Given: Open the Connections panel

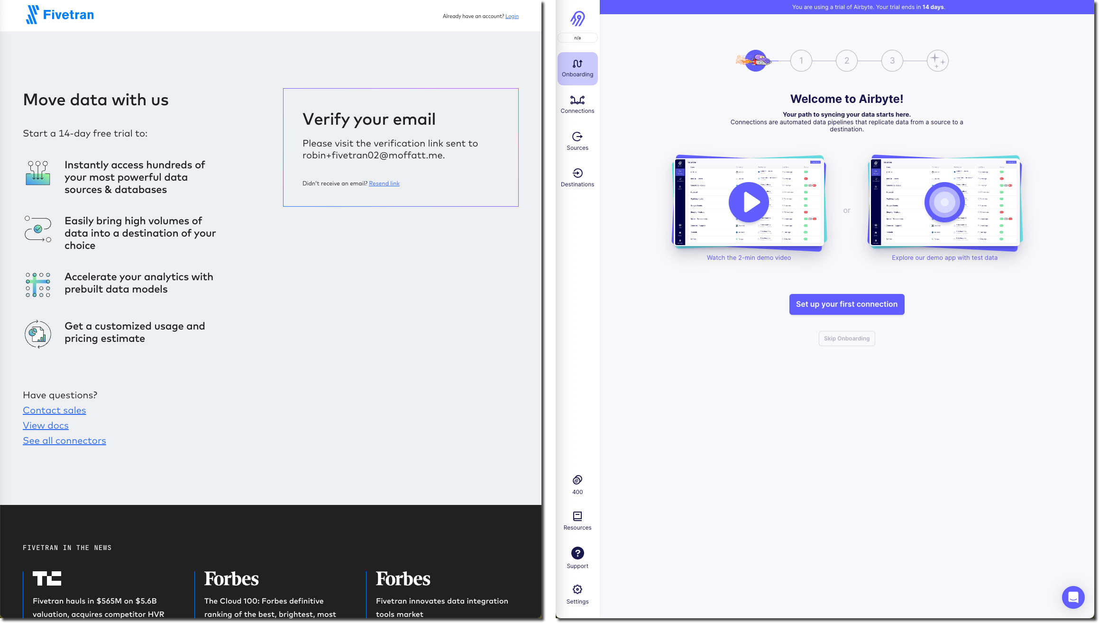Looking at the screenshot, I should pos(577,104).
